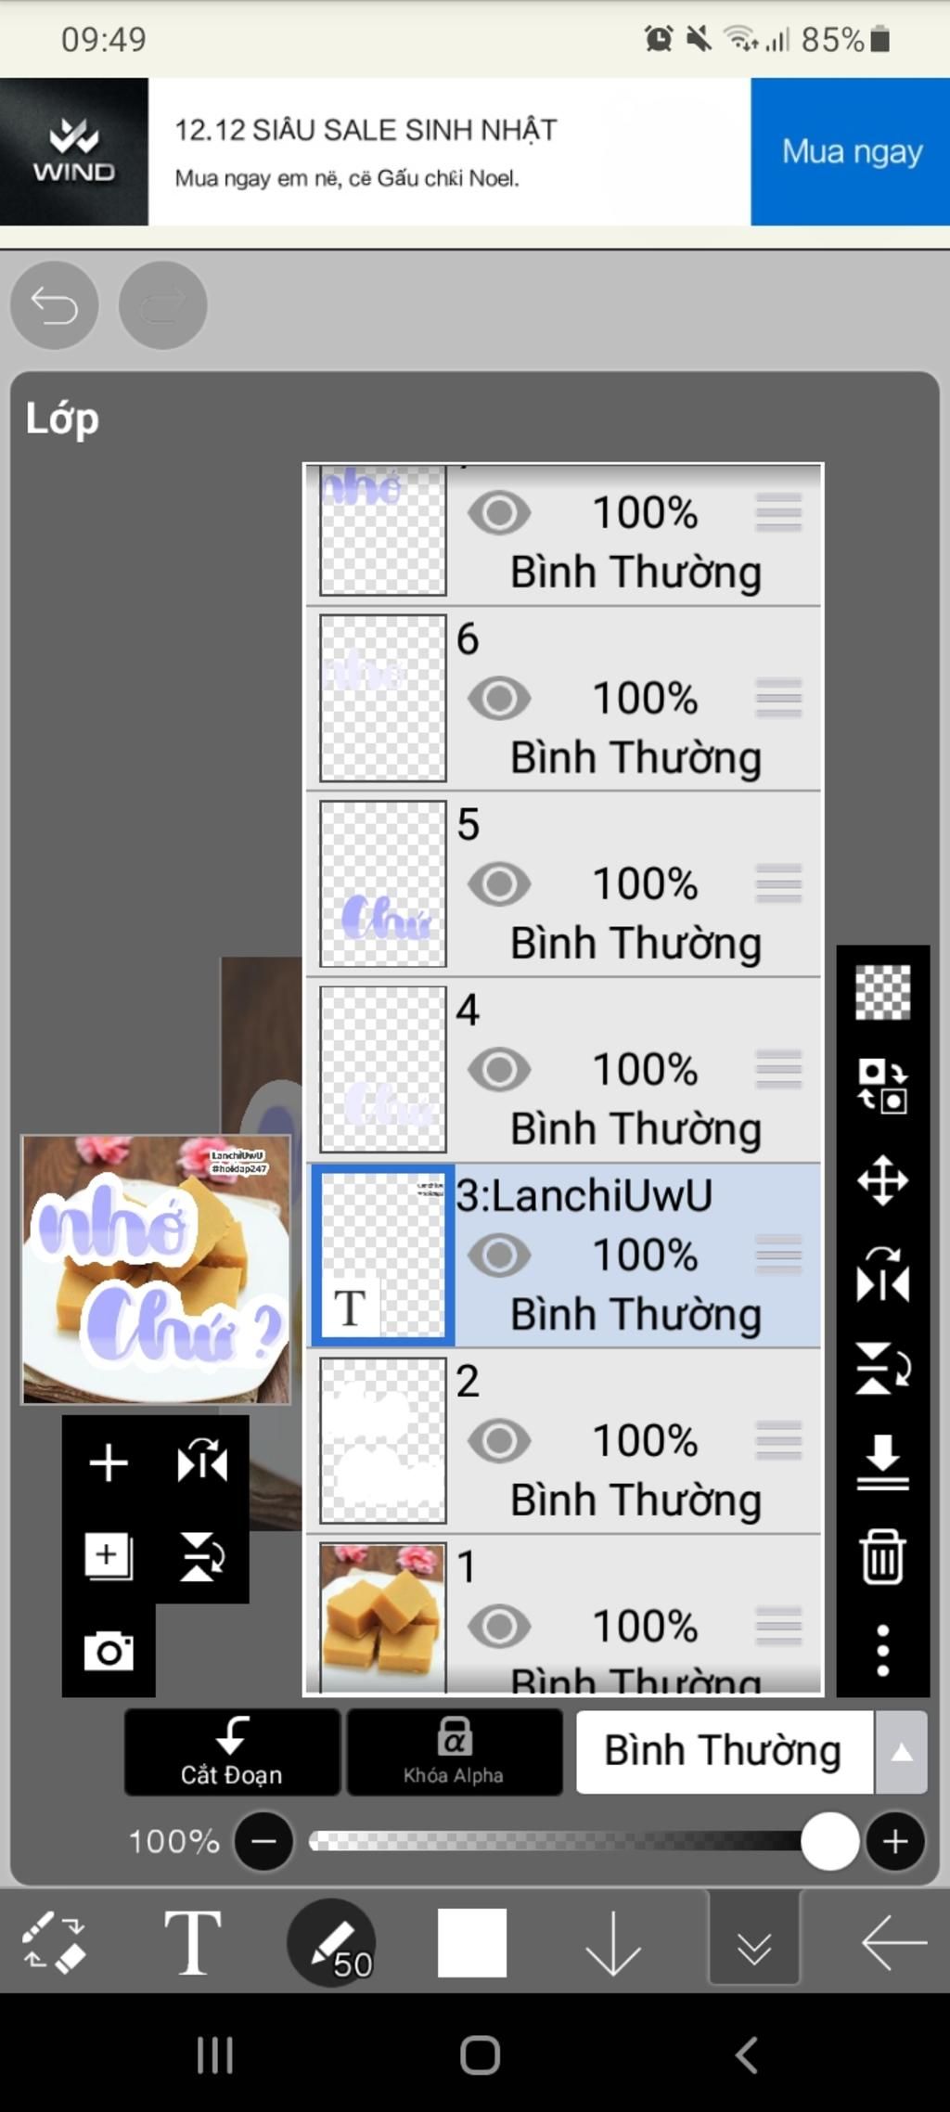Viewport: 950px width, 2112px height.
Task: Tap the Khóa Alpha lock button
Action: click(x=455, y=1752)
